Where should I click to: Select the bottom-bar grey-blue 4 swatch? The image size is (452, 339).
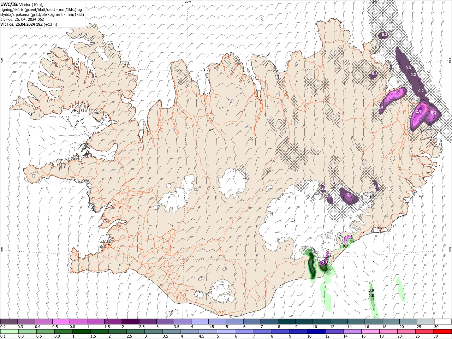190,332
